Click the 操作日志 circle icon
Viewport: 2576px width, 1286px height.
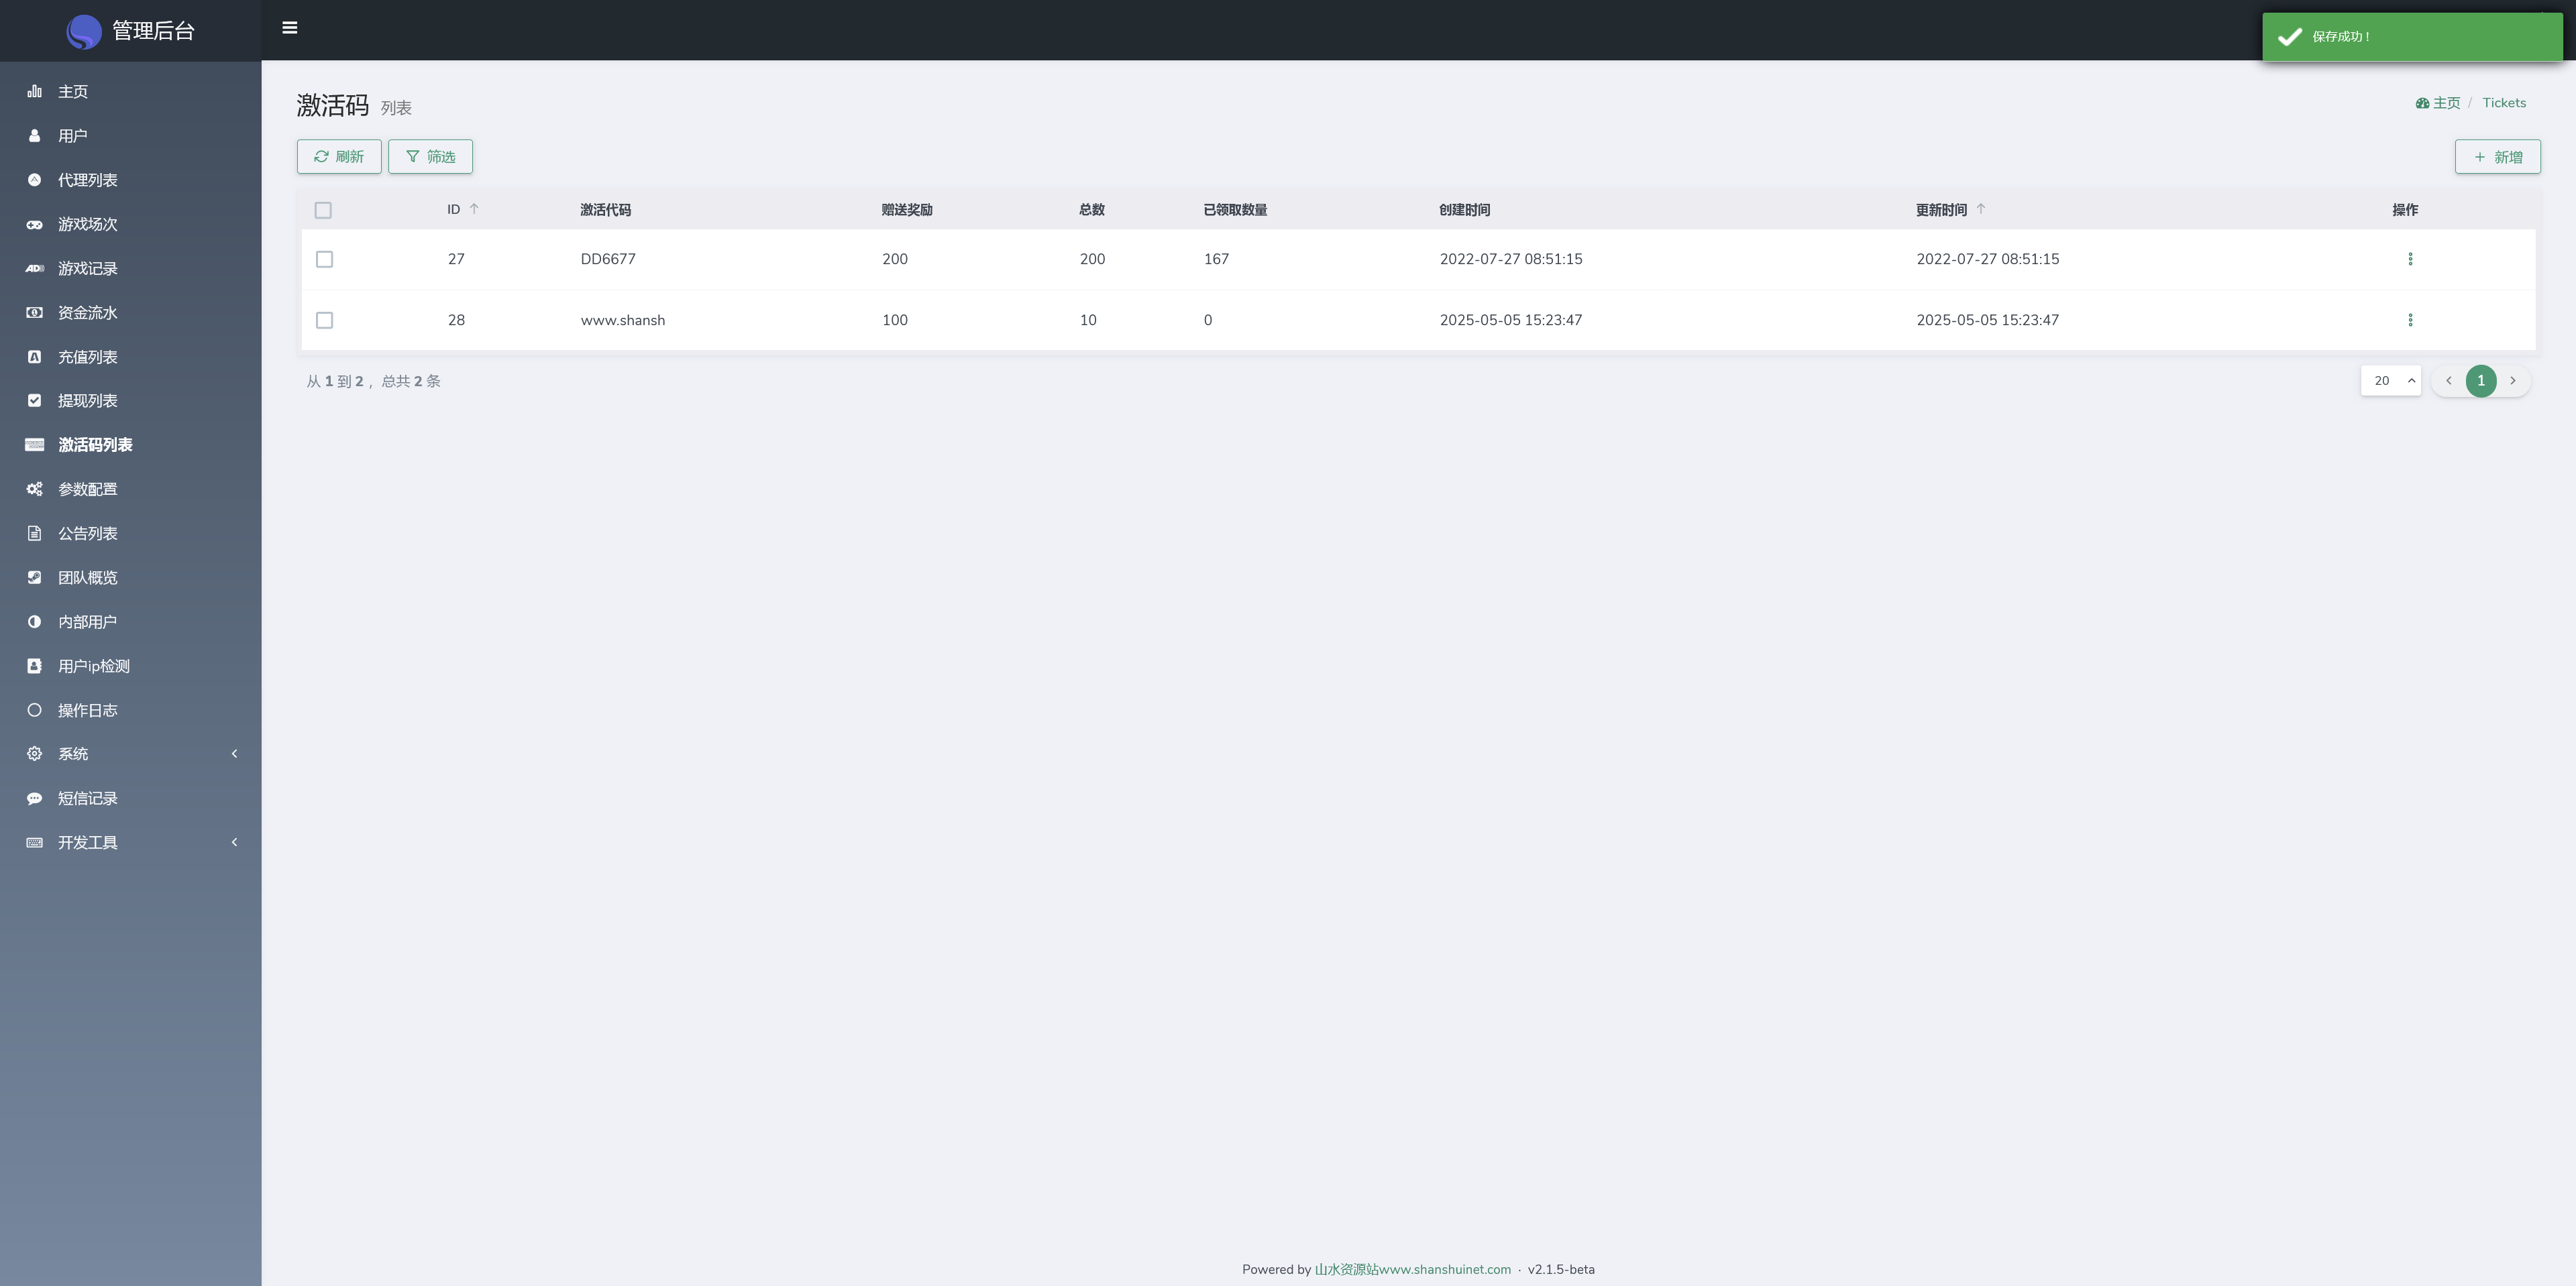[x=35, y=711]
